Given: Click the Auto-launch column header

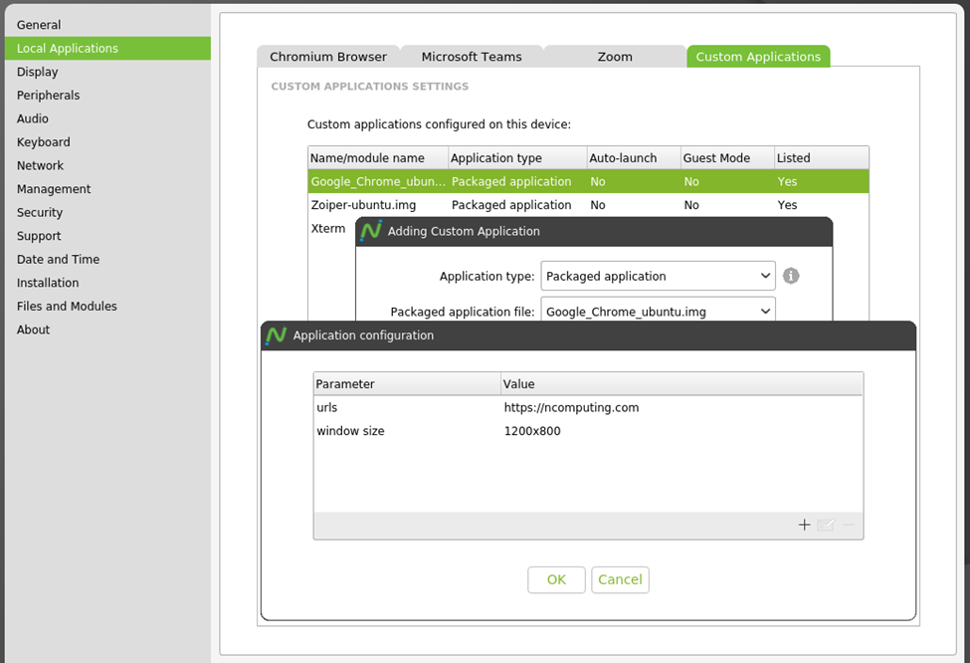Looking at the screenshot, I should (x=634, y=158).
